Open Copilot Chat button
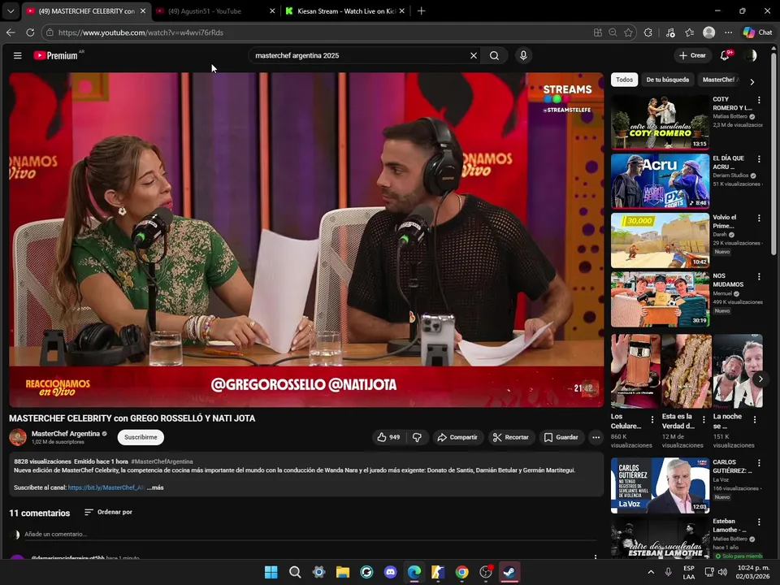Image resolution: width=780 pixels, height=585 pixels. click(x=757, y=32)
